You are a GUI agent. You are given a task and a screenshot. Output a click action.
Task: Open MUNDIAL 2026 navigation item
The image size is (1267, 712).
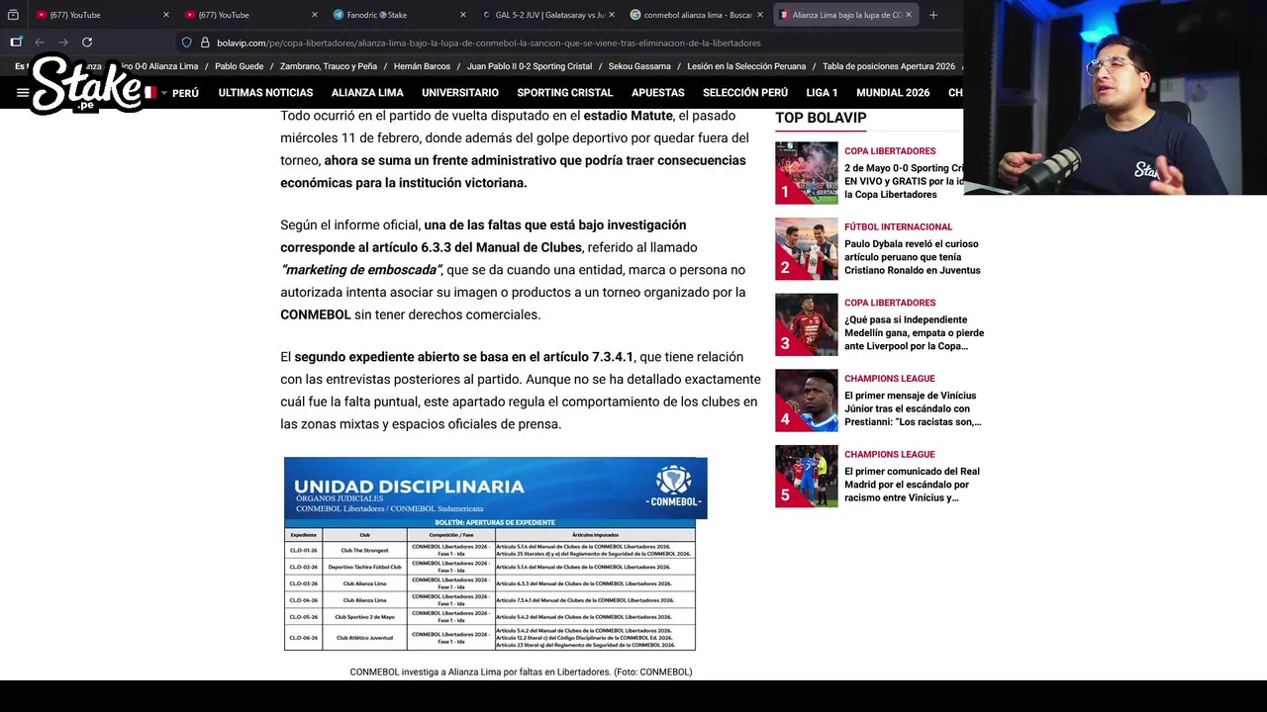(x=893, y=93)
